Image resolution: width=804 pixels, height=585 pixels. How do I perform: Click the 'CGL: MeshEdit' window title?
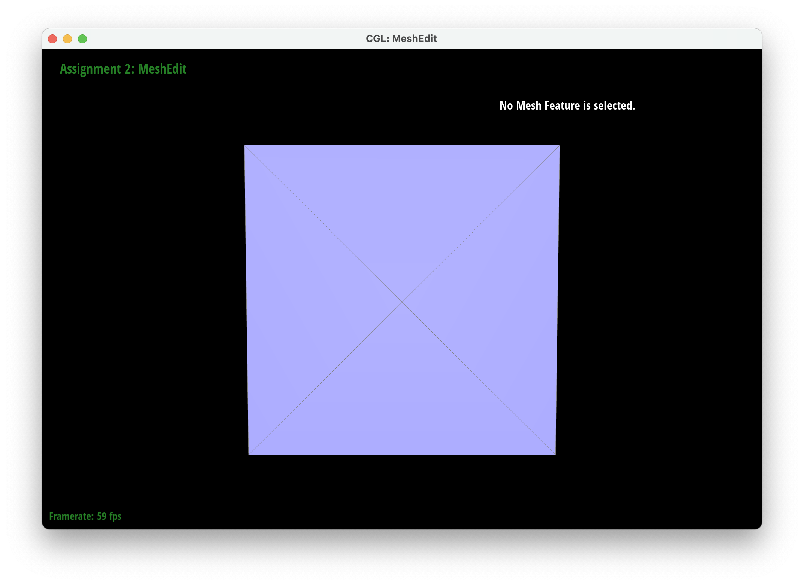(x=401, y=39)
